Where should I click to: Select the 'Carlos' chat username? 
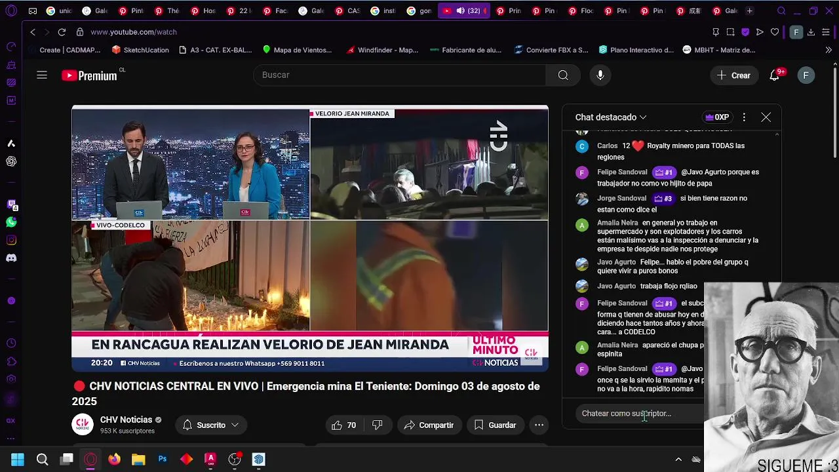[607, 146]
